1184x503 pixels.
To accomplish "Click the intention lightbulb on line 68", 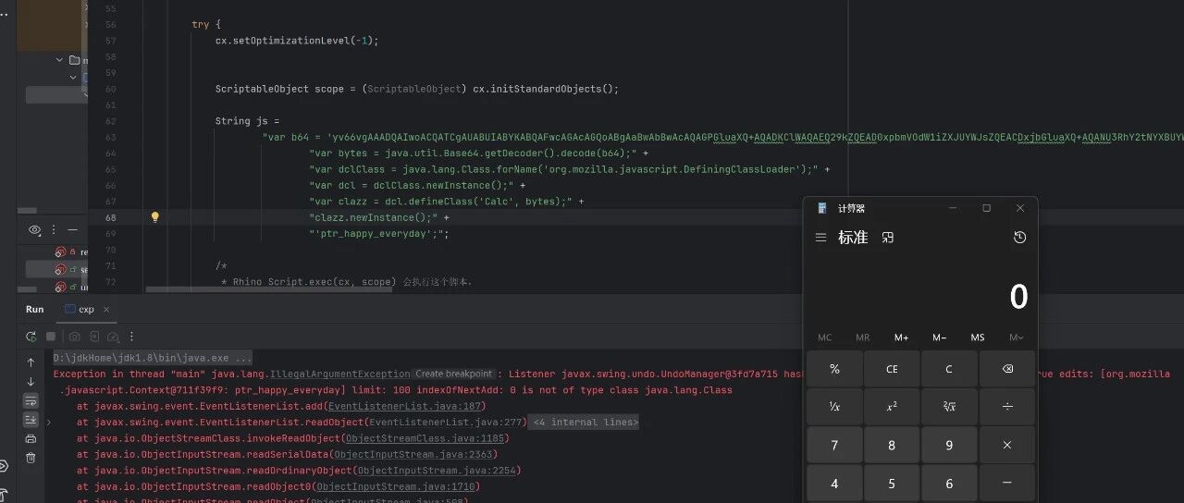I will click(x=155, y=217).
